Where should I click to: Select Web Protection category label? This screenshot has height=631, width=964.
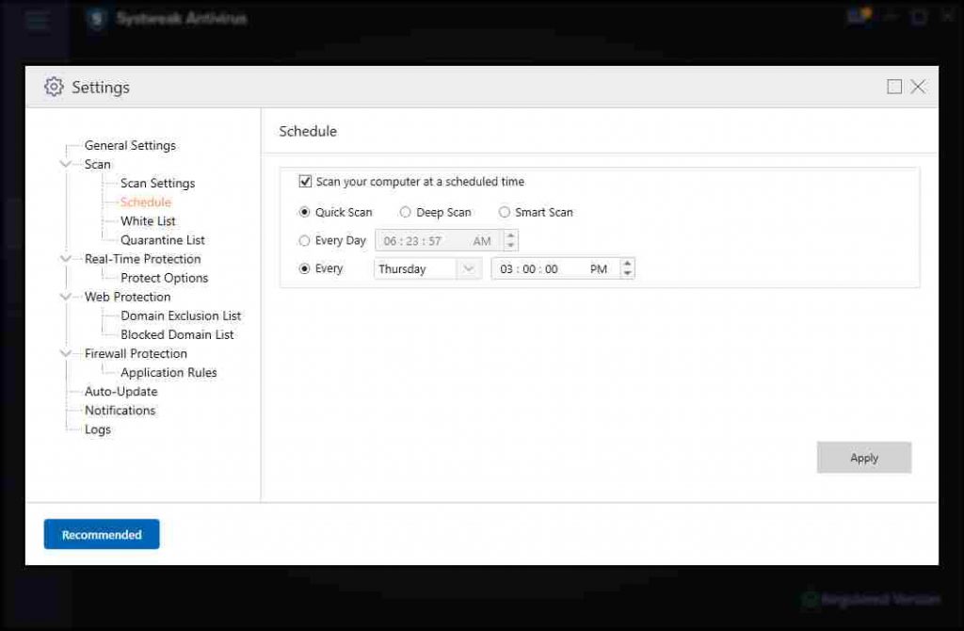point(128,297)
